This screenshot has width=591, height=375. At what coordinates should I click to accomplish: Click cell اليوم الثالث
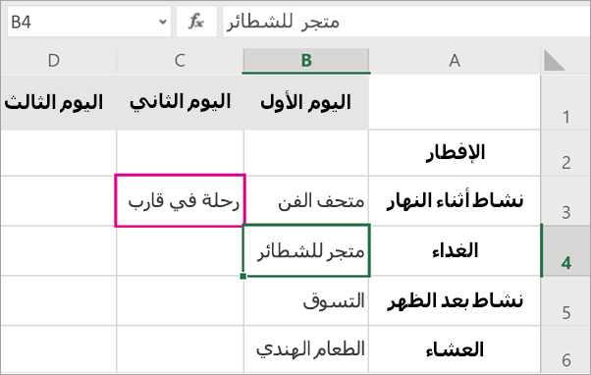click(59, 102)
